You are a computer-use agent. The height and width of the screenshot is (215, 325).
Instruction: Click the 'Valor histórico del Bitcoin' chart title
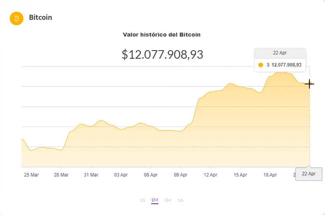point(162,35)
